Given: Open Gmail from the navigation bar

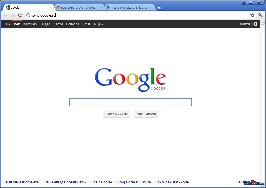Looking at the screenshot, I should point(86,24).
